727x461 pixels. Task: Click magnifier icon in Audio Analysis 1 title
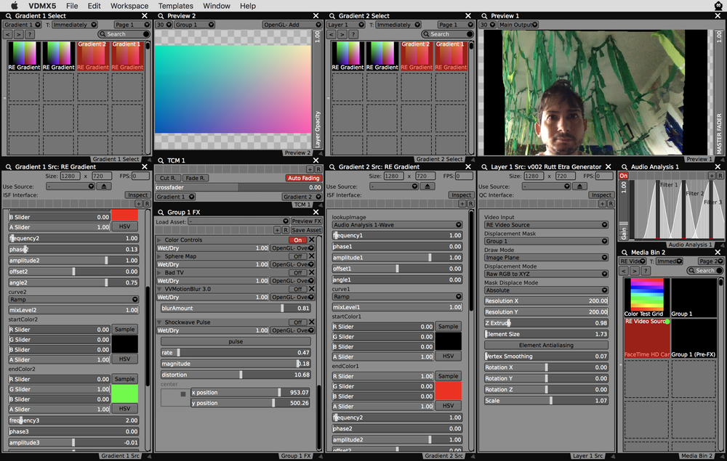(624, 167)
